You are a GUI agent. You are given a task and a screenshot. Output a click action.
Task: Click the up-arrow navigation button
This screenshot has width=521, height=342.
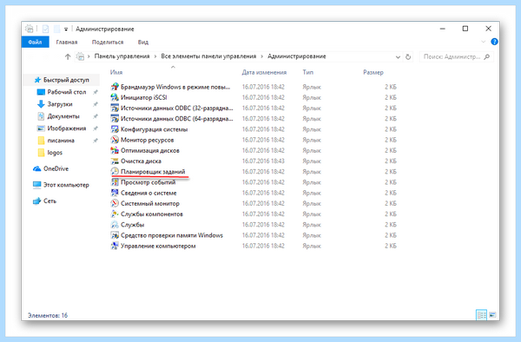(68, 56)
